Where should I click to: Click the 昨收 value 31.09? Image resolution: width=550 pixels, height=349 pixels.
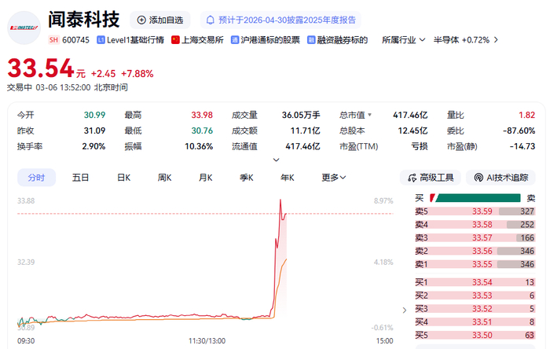click(94, 130)
